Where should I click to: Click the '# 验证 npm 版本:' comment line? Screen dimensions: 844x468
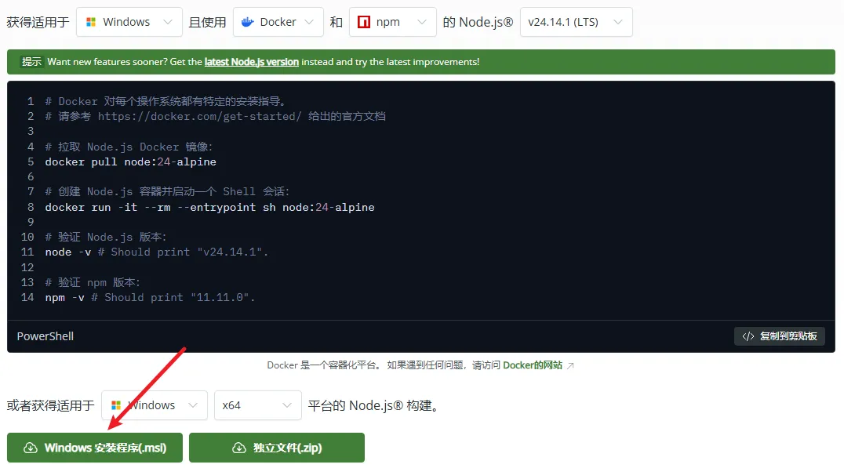click(x=93, y=282)
